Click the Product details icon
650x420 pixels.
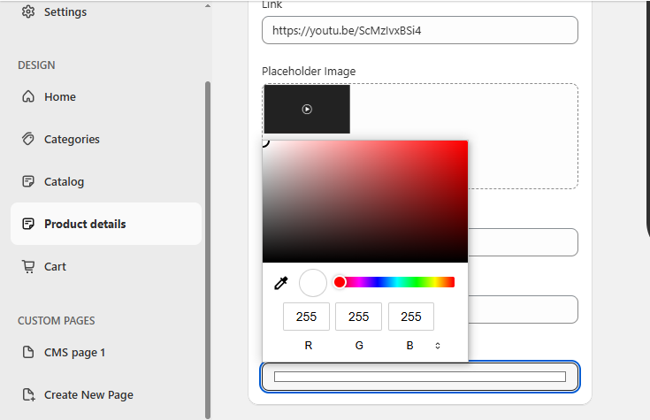28,224
